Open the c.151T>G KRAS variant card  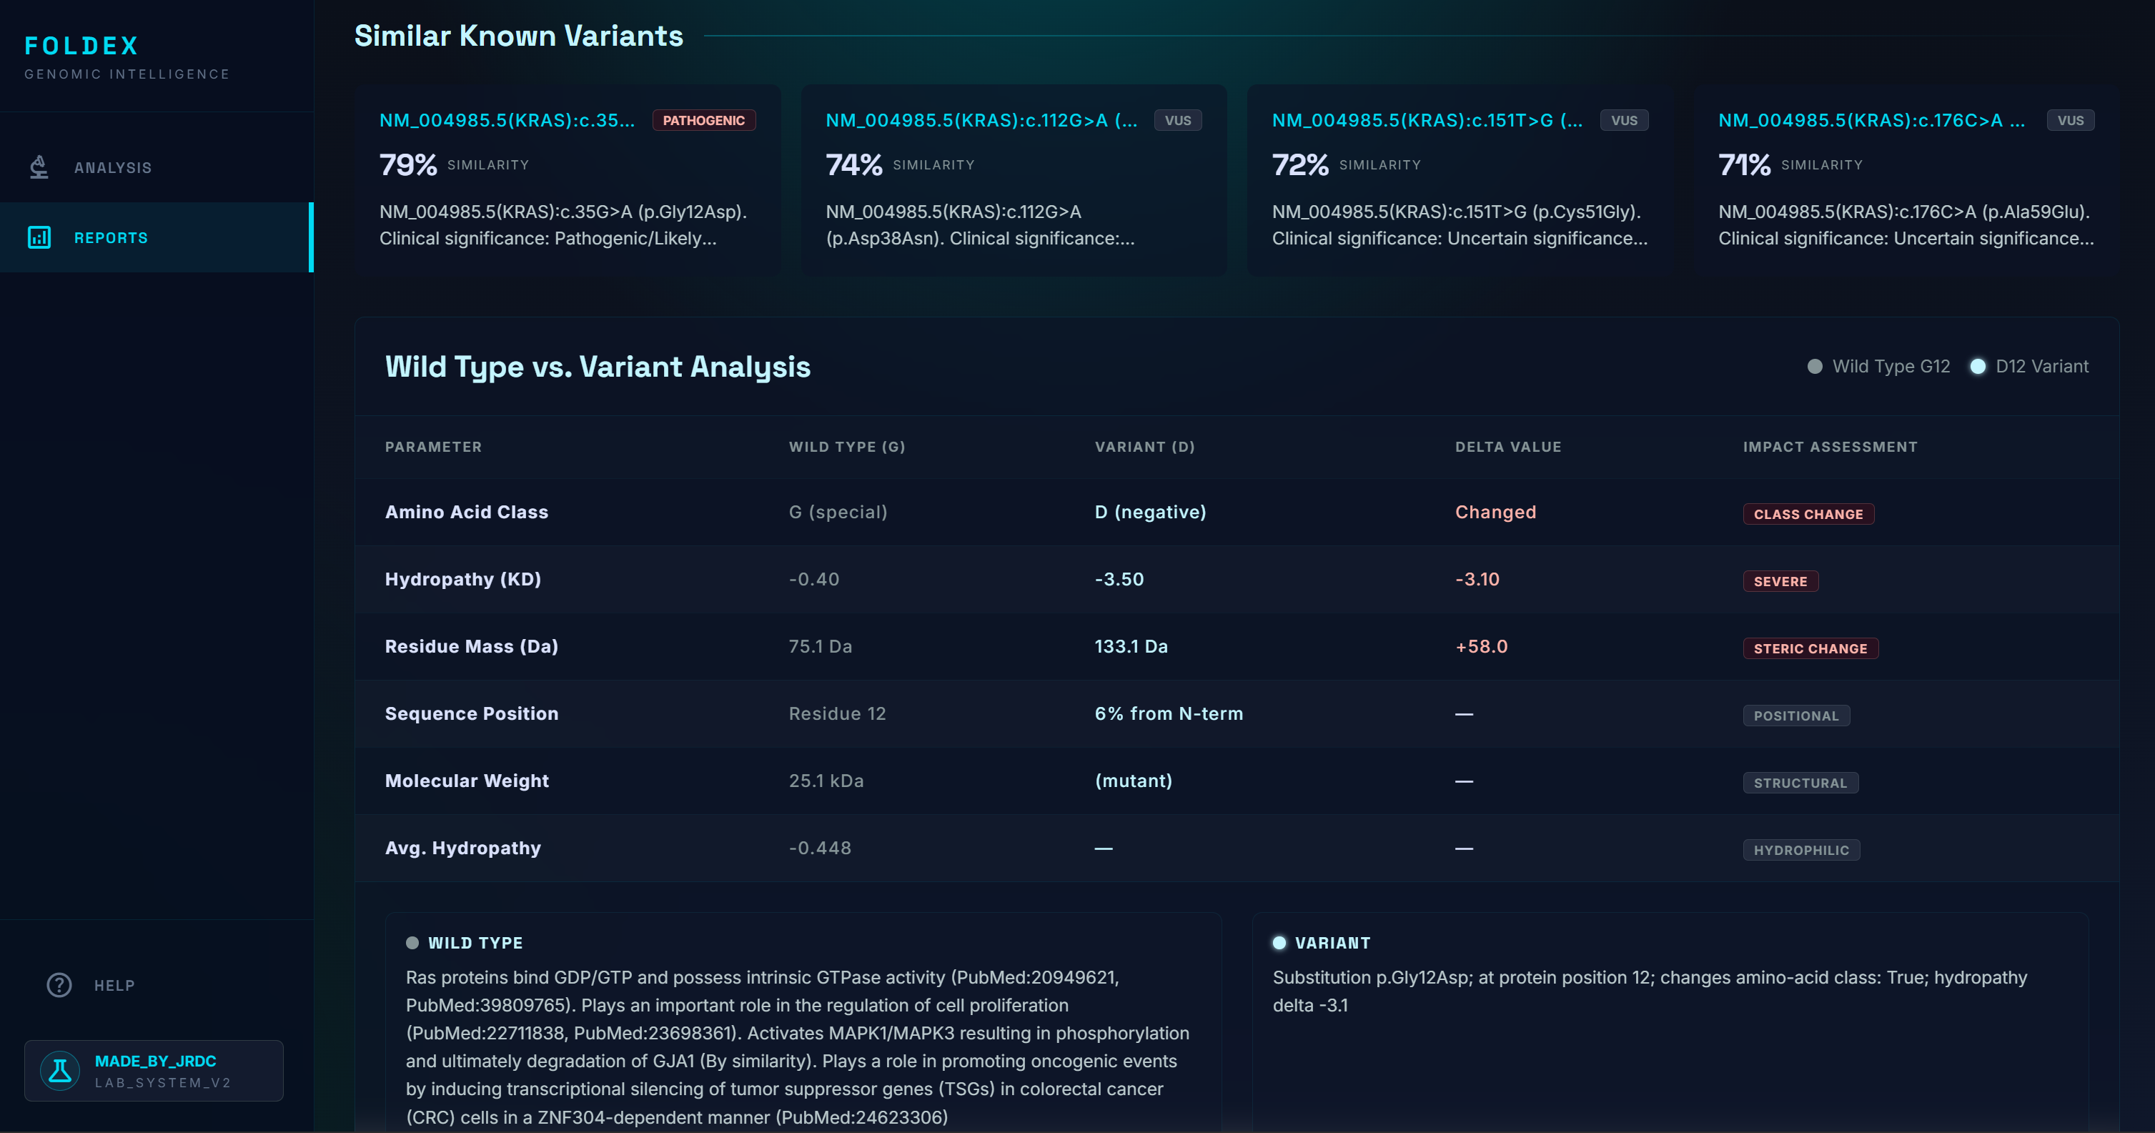click(1427, 121)
